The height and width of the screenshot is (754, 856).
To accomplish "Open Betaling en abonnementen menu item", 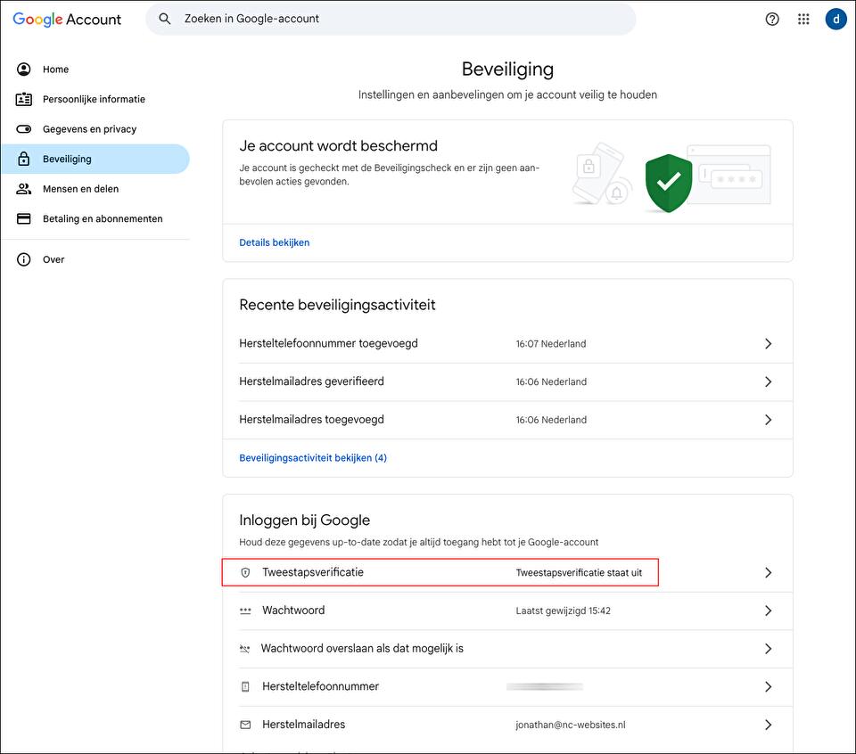I will tap(102, 218).
